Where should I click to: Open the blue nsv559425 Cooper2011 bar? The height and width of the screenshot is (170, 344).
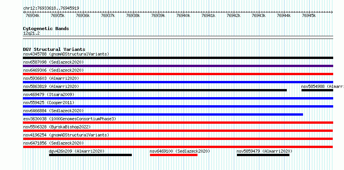pyautogui.click(x=178, y=106)
